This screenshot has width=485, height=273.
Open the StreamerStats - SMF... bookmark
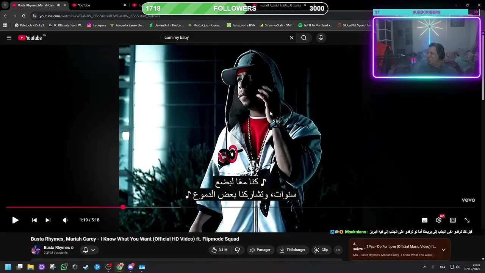[x=277, y=25]
